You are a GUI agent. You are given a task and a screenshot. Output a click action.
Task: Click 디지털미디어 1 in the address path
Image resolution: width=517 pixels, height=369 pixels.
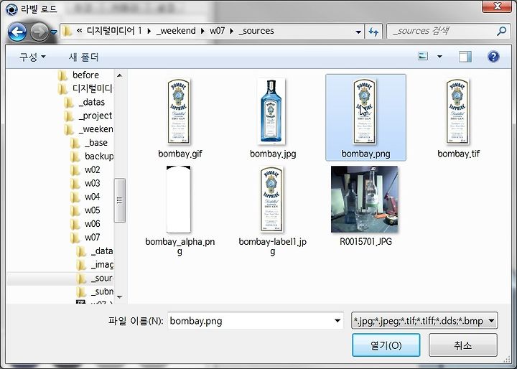pos(114,31)
